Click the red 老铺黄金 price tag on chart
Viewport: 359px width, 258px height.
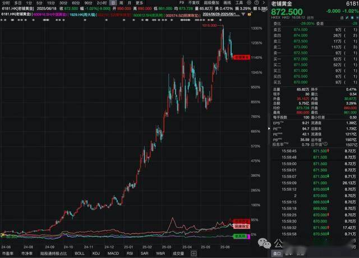[x=241, y=57]
